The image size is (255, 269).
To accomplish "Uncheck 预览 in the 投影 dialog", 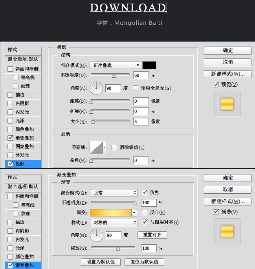I will [x=216, y=85].
